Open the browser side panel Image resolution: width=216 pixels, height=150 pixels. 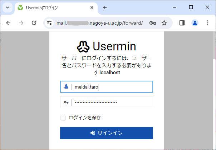tap(182, 23)
